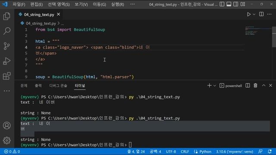This screenshot has width=276, height=155.
Task: Click the "html.parser" string on line 9
Action: (116, 77)
